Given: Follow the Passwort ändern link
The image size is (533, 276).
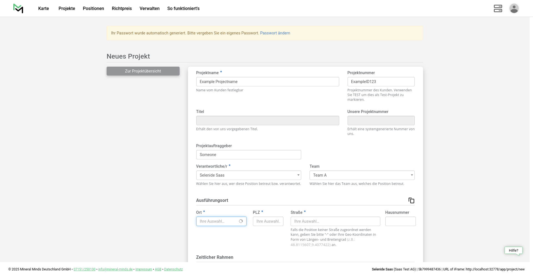Looking at the screenshot, I should 275,33.
